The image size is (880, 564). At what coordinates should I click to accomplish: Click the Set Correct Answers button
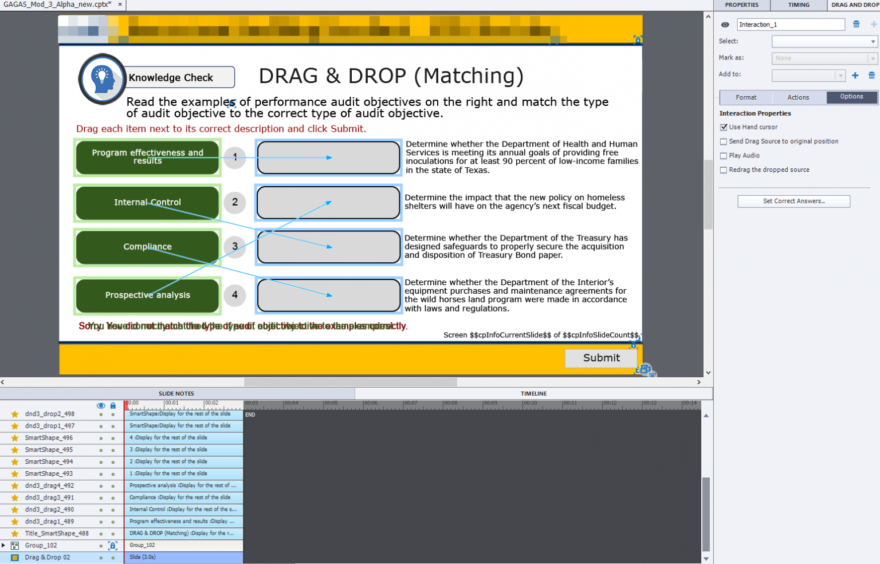(793, 201)
